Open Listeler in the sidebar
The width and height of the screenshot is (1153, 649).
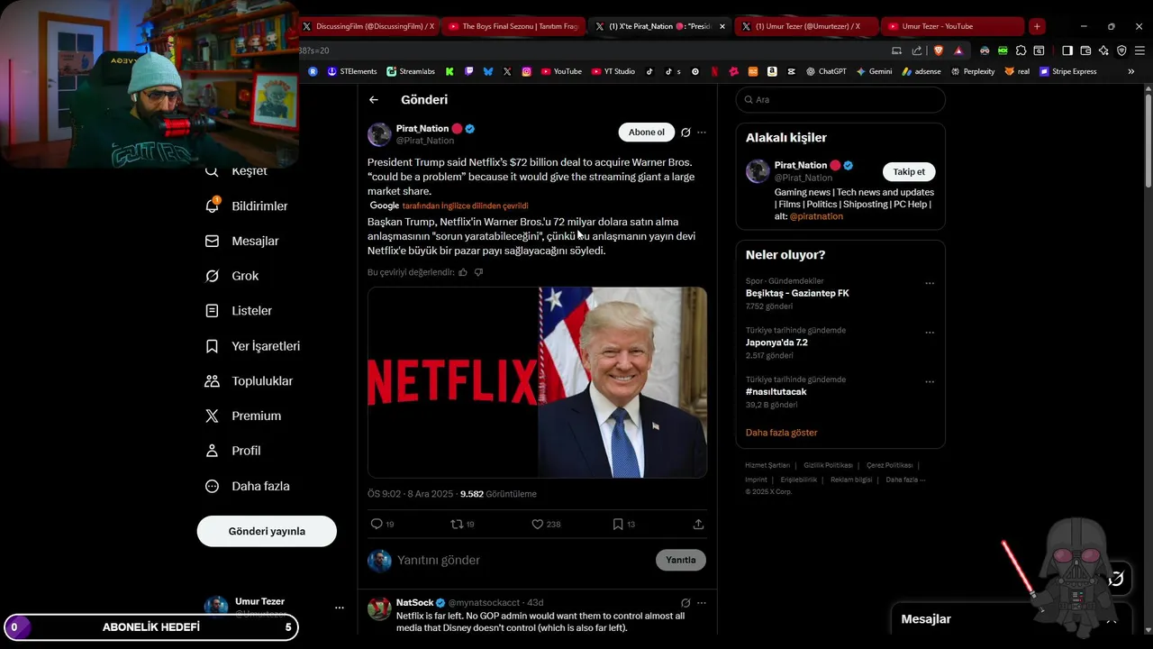239,311
